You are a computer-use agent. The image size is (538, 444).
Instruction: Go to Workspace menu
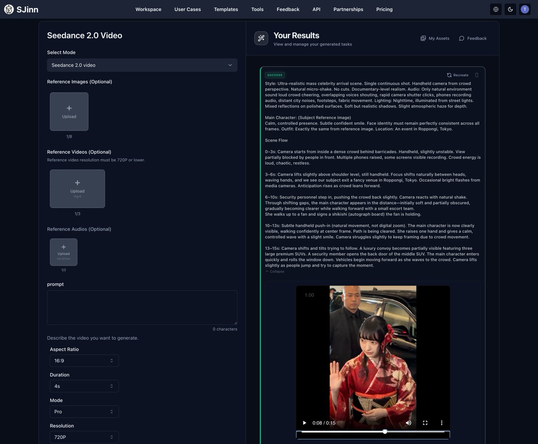148,9
